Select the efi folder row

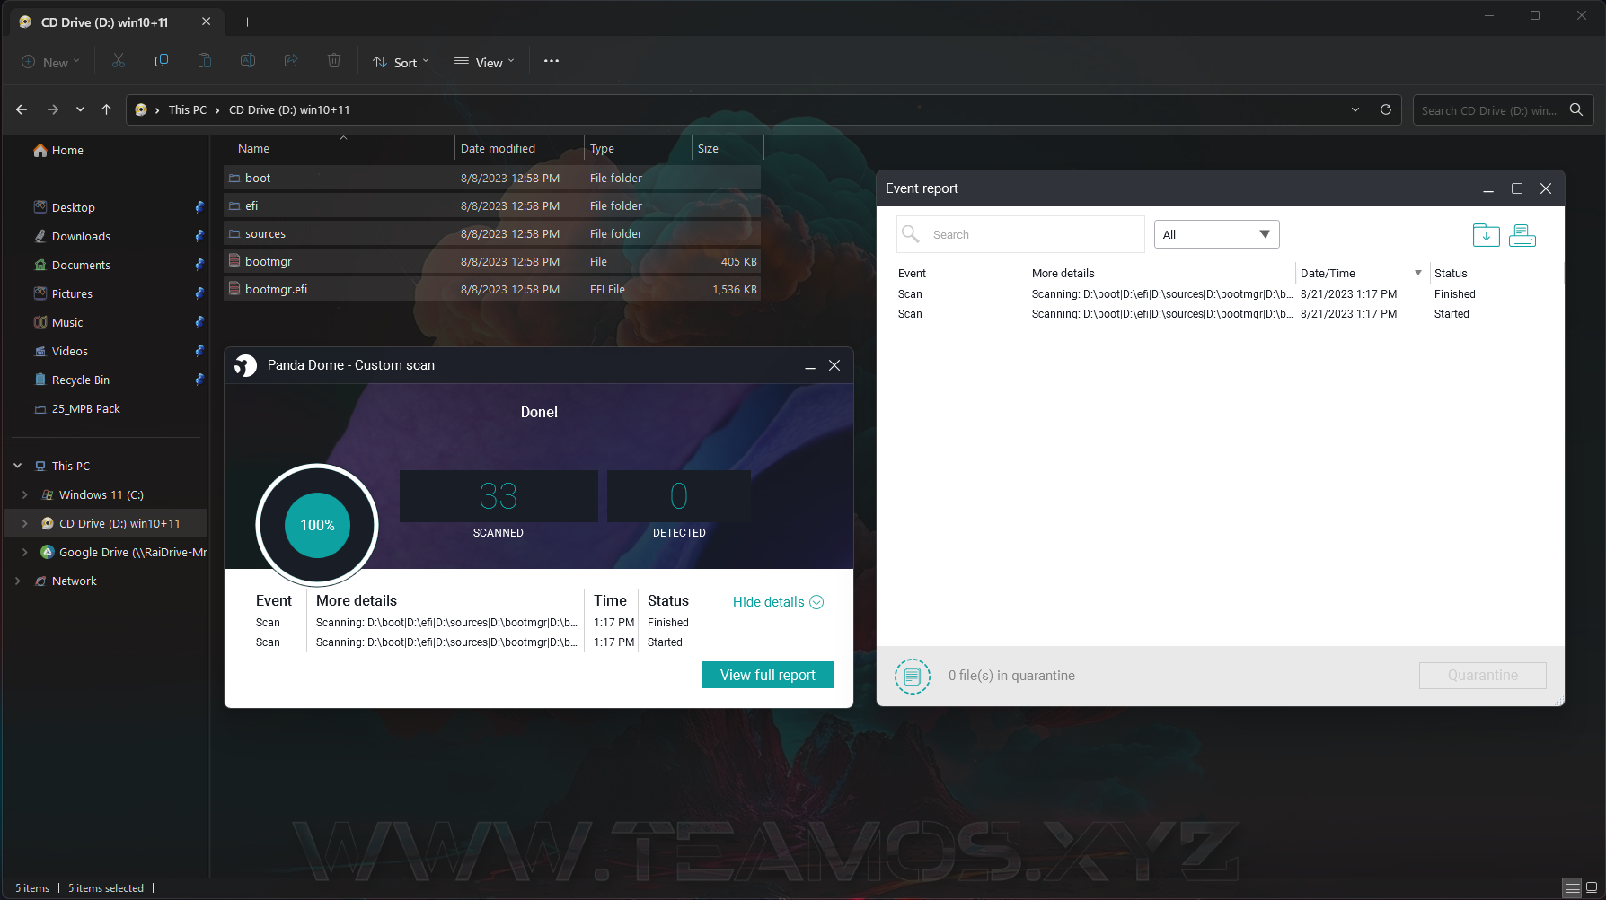(492, 205)
